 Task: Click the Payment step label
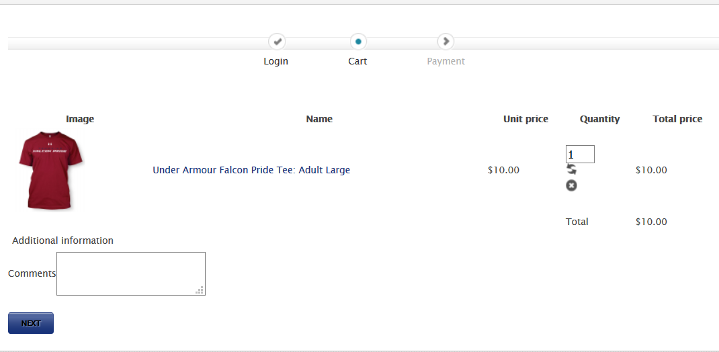click(x=446, y=61)
